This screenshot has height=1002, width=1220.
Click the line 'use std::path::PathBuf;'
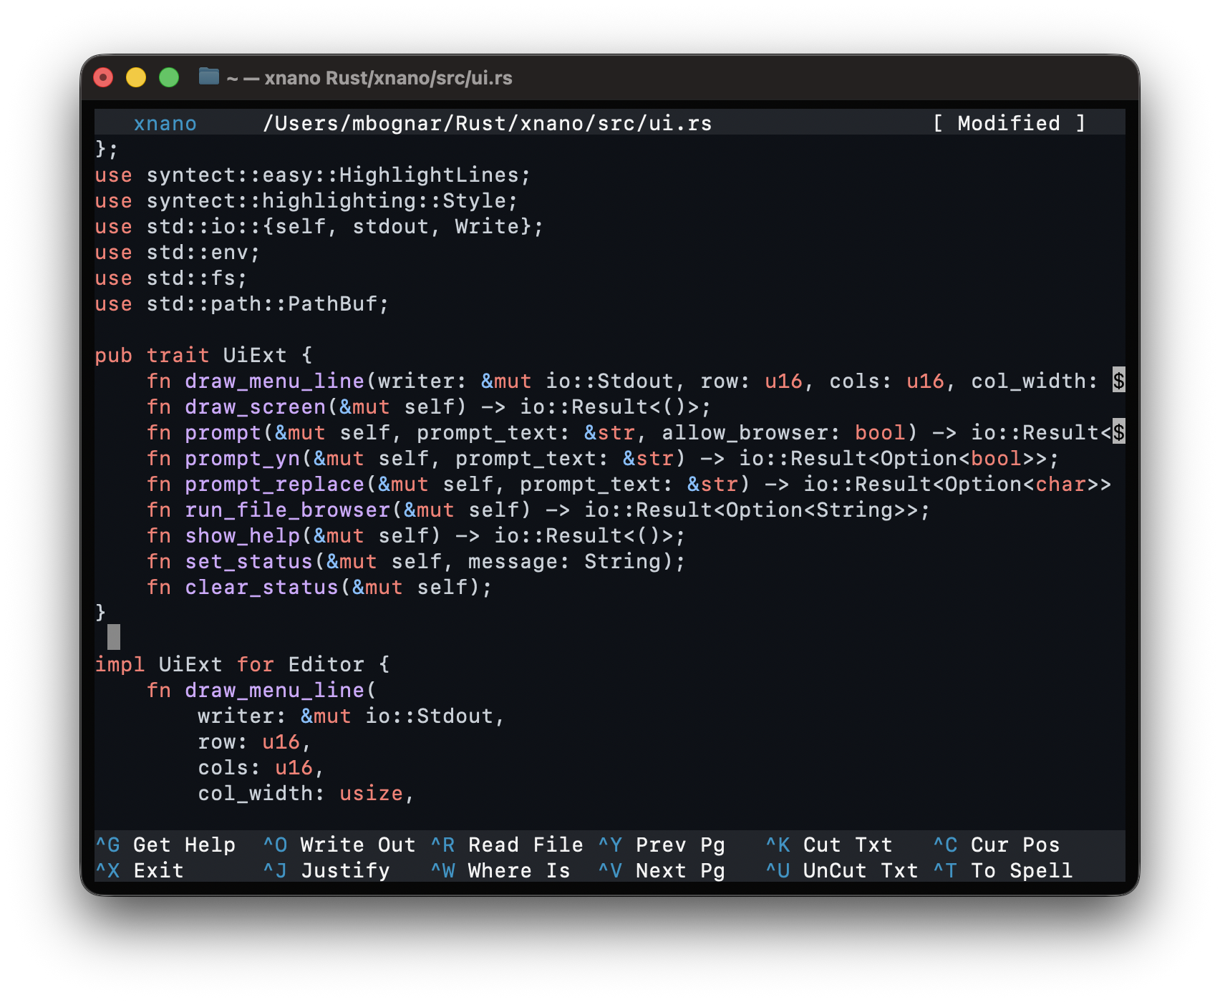241,303
